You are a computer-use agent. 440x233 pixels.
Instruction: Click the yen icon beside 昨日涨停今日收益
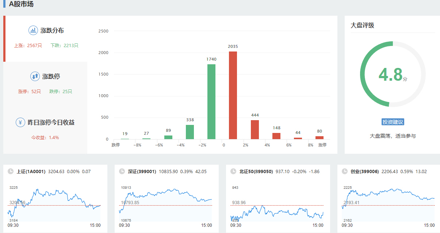coord(20,122)
